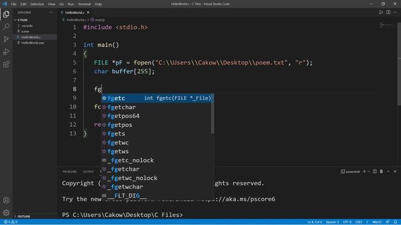Choose fgetpos64 suggestion
Image resolution: width=401 pixels, height=225 pixels.
pyautogui.click(x=156, y=116)
